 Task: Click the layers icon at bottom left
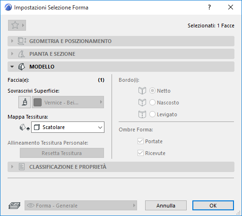[x=14, y=206]
